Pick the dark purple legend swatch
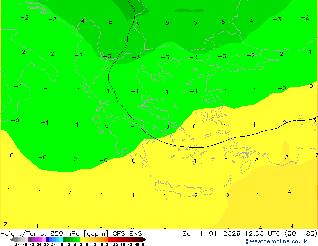 click(x=30, y=239)
